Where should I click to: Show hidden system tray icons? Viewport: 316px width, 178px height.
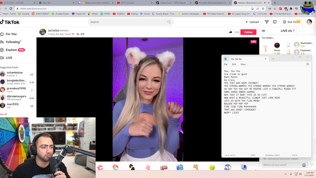click(x=285, y=174)
